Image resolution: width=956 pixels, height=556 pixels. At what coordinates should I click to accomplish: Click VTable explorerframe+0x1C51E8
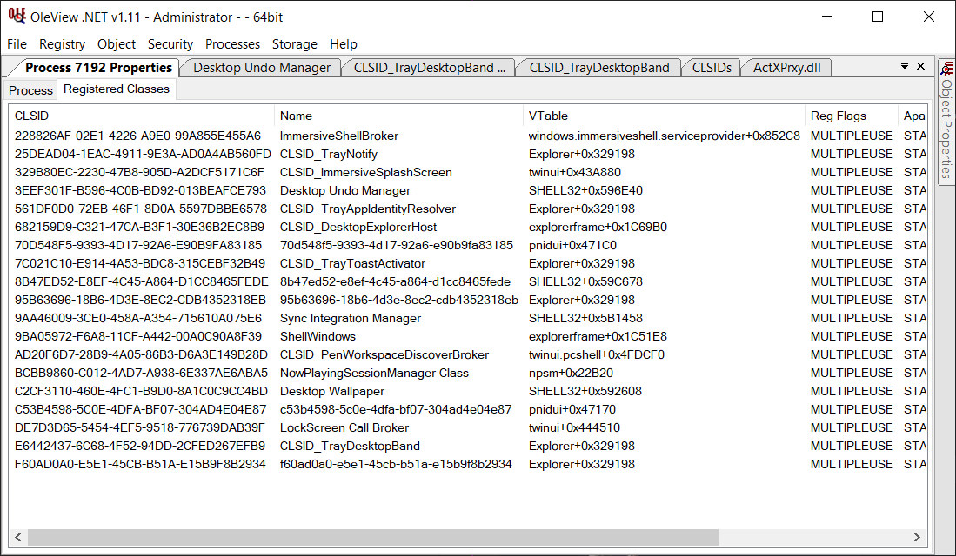point(598,337)
